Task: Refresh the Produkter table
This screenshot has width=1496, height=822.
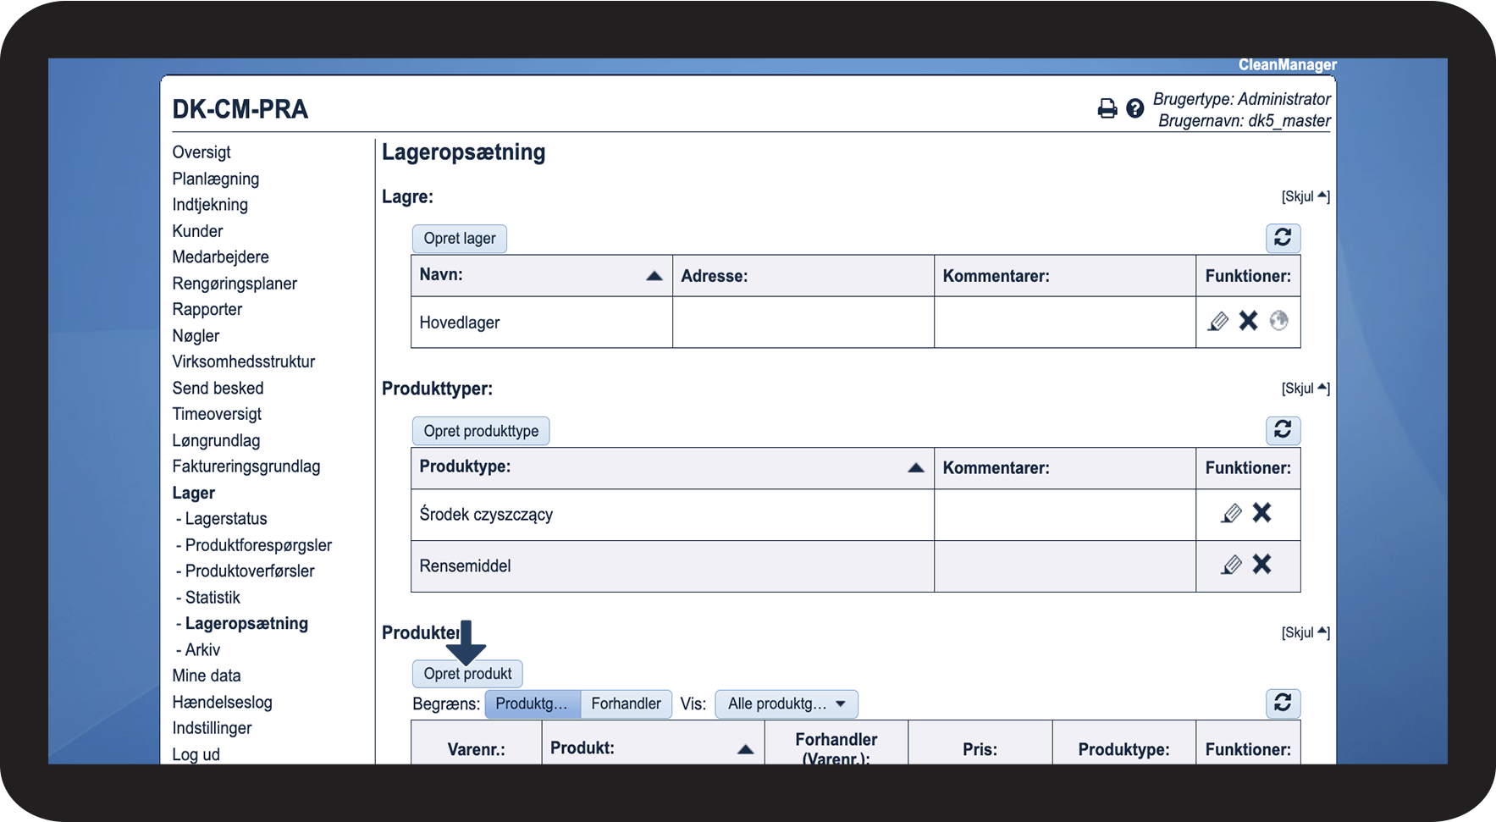Action: click(x=1283, y=703)
